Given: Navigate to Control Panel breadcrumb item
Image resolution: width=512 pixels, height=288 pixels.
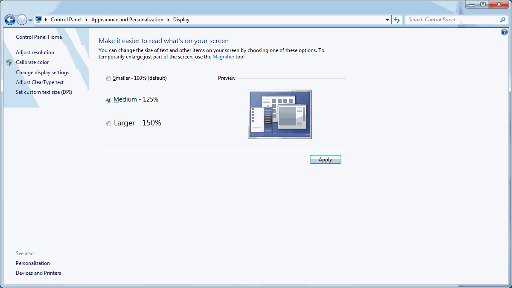Looking at the screenshot, I should coord(66,20).
